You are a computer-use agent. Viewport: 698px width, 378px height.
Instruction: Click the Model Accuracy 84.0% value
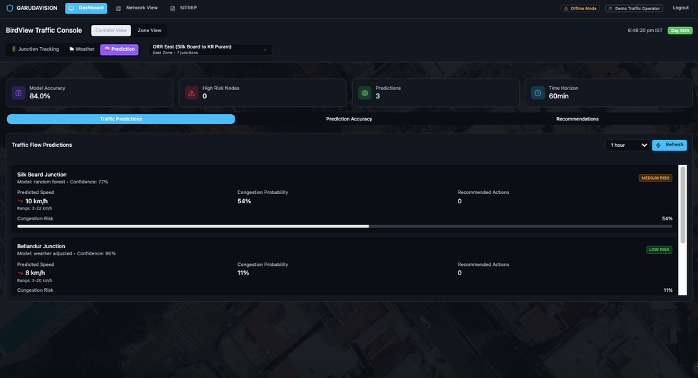(40, 96)
